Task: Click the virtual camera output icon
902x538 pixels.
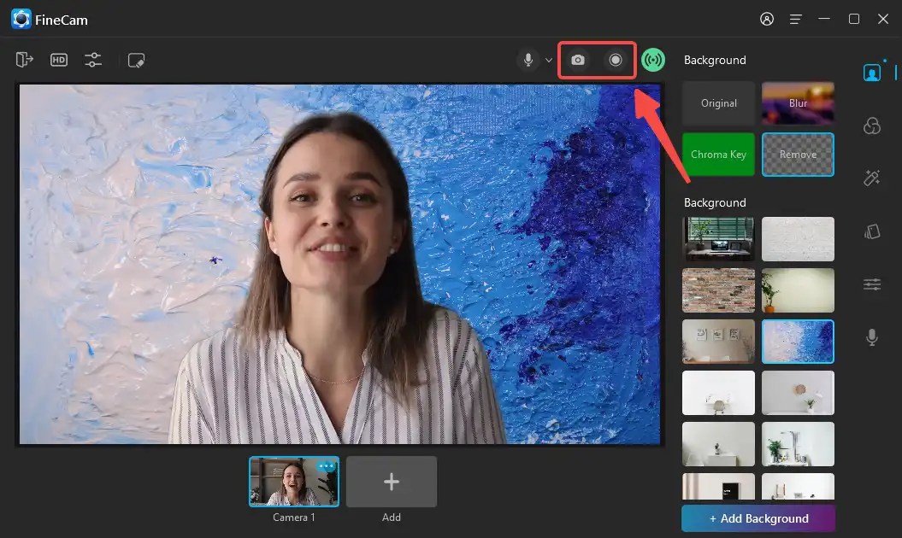Action: point(24,60)
